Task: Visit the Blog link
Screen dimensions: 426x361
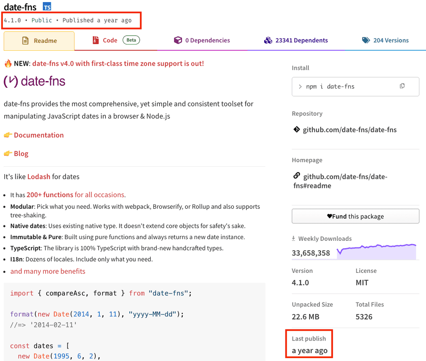Action: (x=22, y=153)
